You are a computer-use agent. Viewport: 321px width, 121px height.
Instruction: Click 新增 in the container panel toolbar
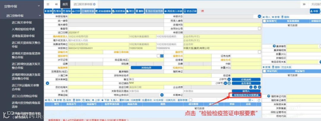[276, 17]
